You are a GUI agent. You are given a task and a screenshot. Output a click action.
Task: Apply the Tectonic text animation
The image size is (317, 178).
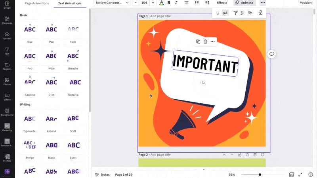pyautogui.click(x=73, y=85)
